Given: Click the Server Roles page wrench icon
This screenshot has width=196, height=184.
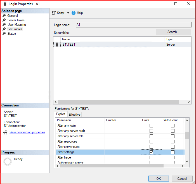Looking at the screenshot, I should (x=4, y=20).
